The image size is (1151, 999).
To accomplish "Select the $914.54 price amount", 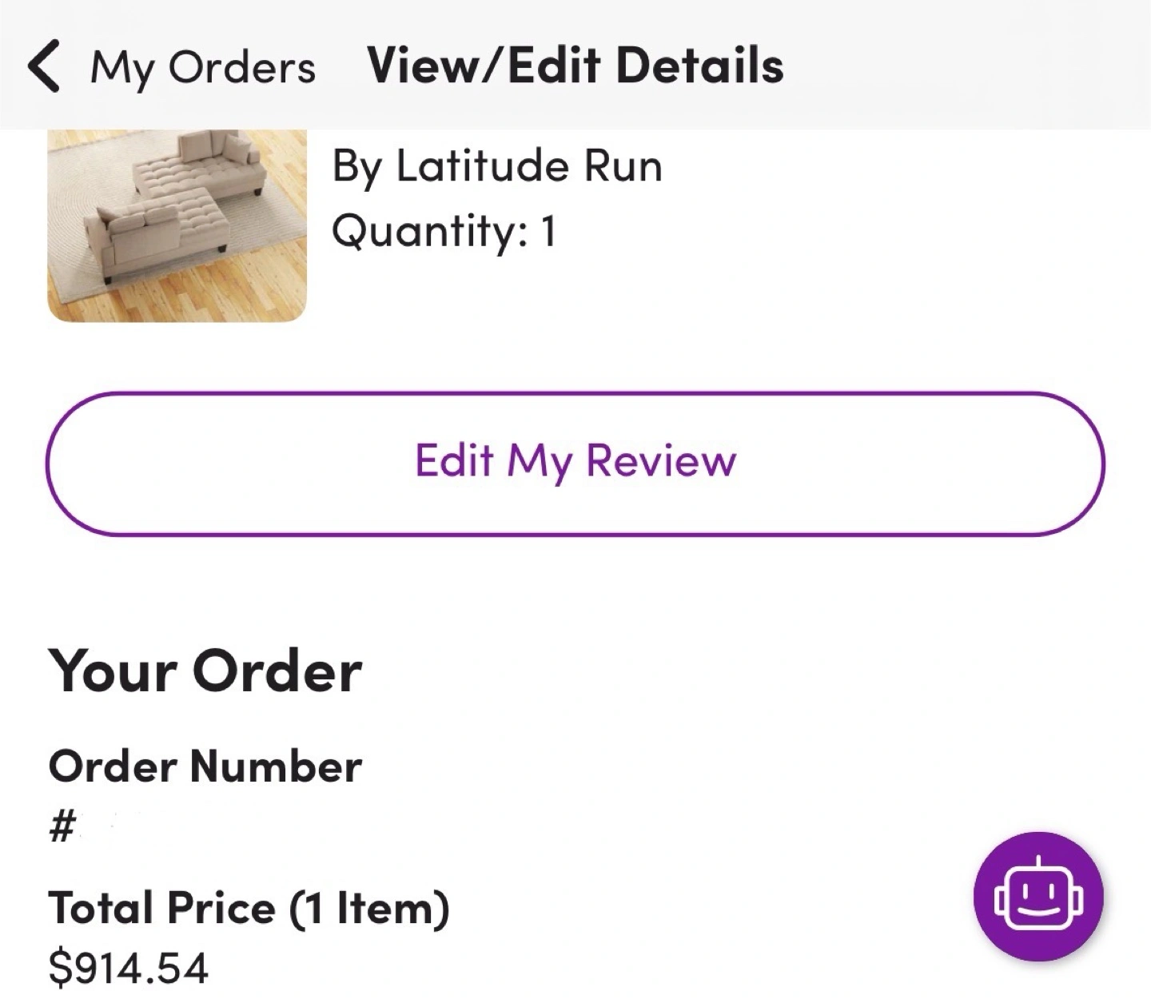I will click(129, 967).
